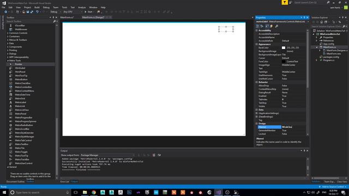The width and height of the screenshot is (349, 196).
Task: Click Save All in the toolbar
Action: 32,12
